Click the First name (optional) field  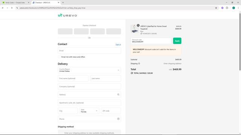(73, 78)
